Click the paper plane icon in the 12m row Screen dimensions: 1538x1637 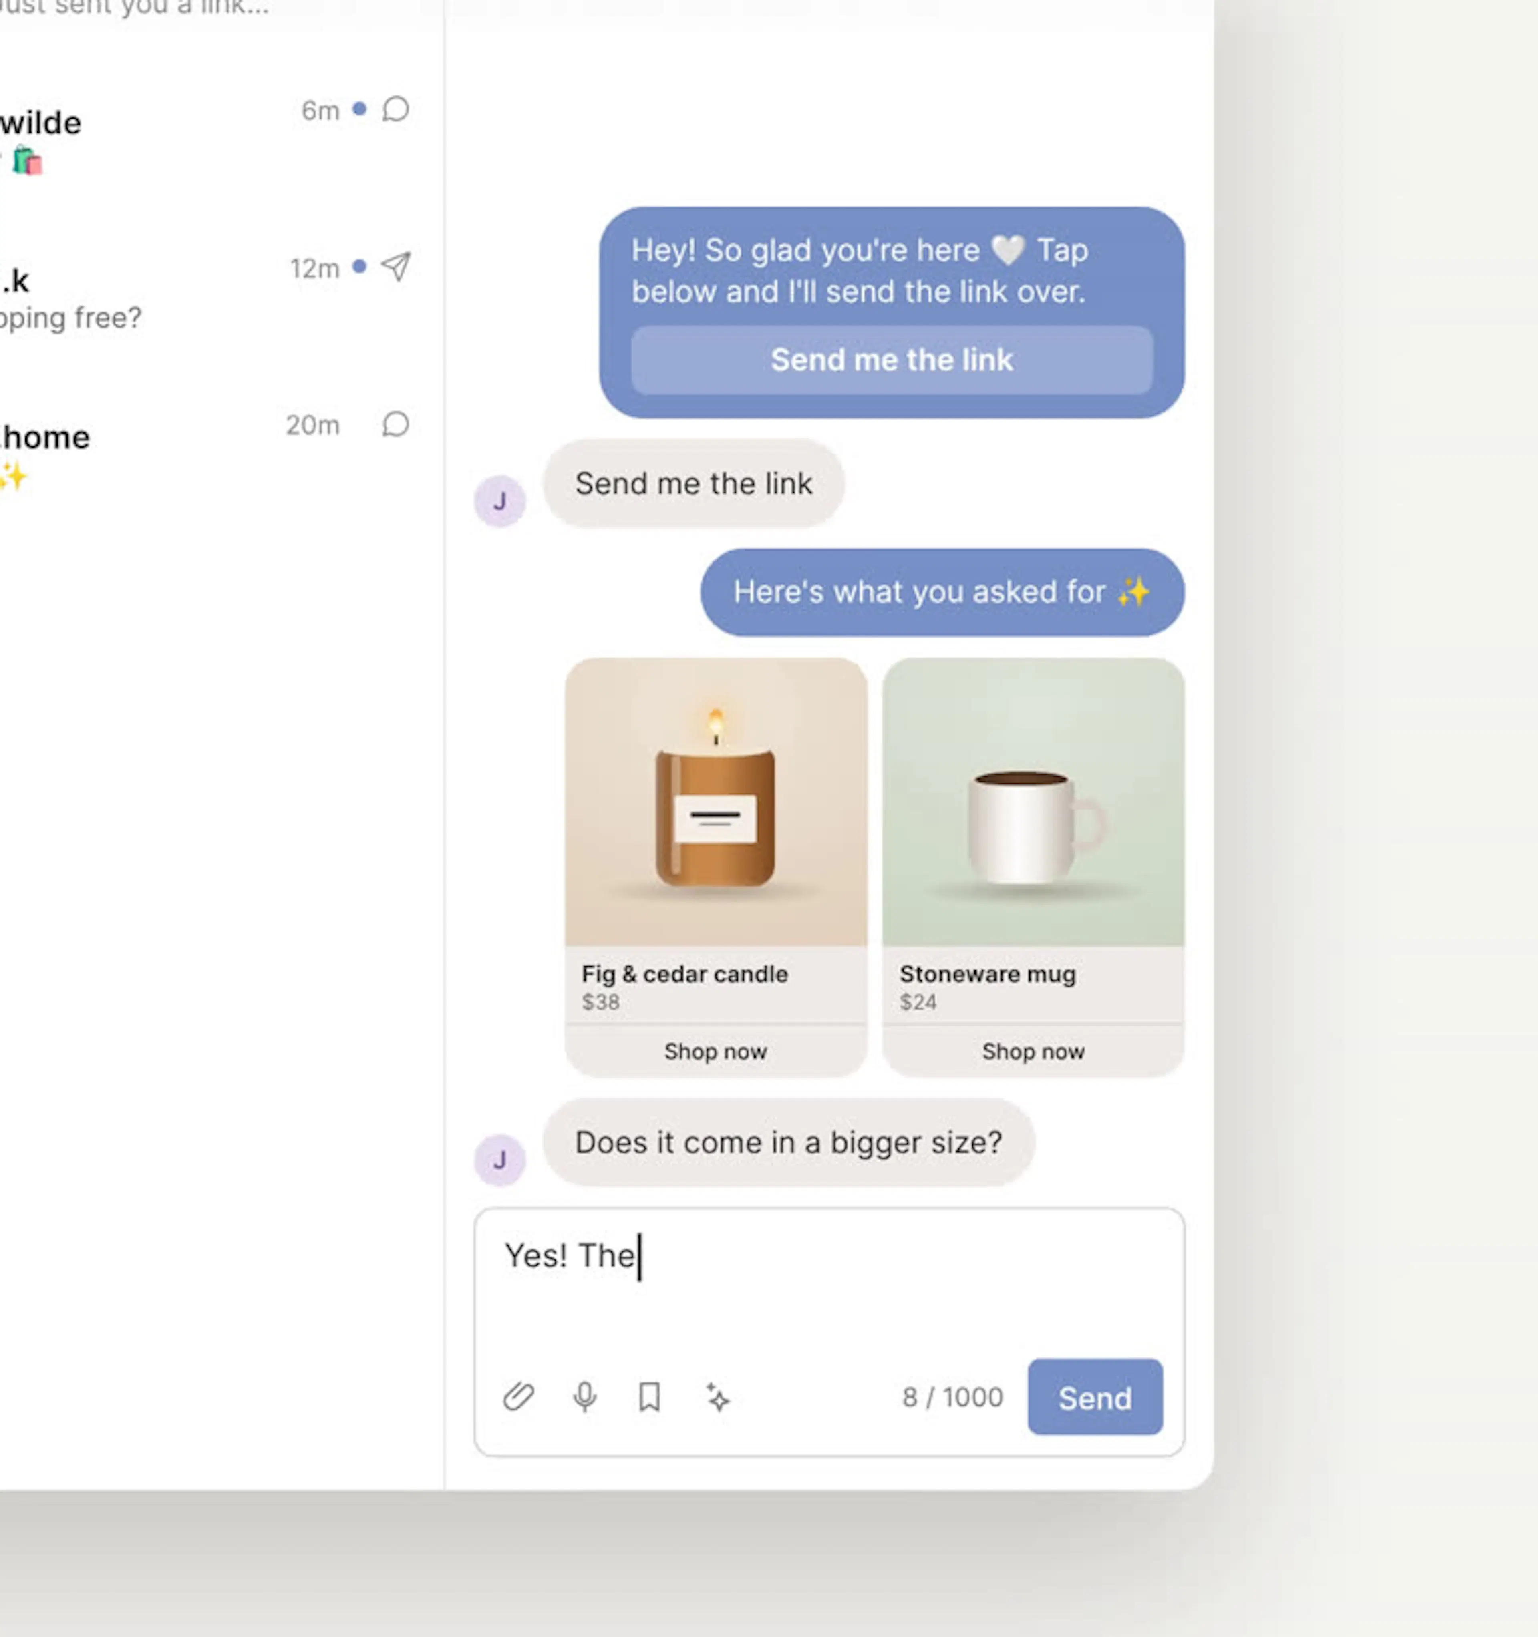(395, 266)
